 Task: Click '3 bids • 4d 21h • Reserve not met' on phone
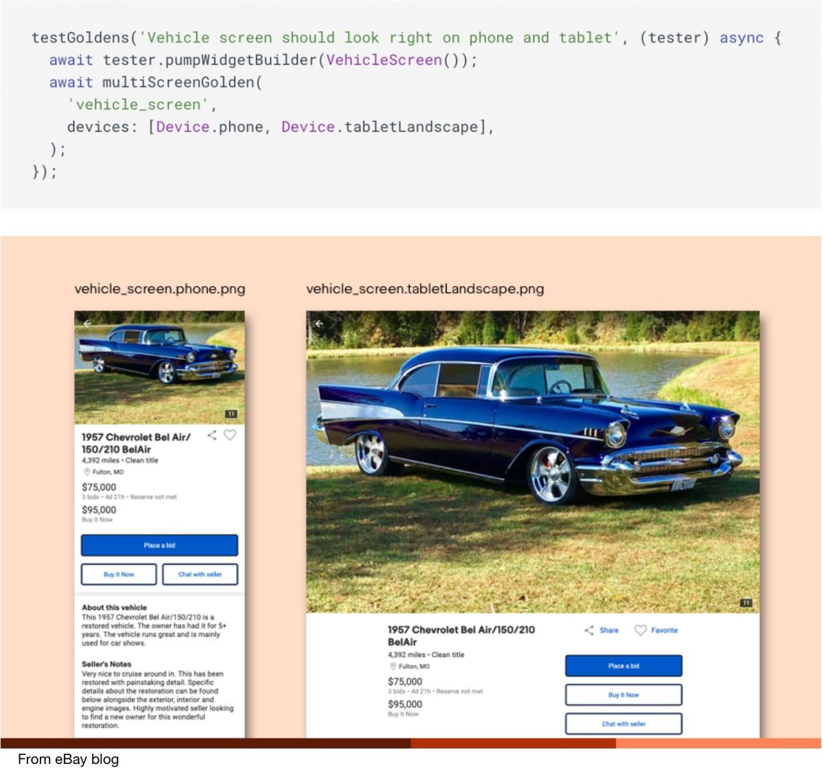point(129,496)
